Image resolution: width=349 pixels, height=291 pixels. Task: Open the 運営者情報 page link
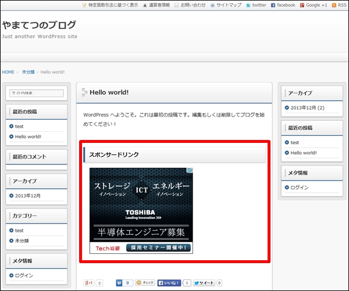click(x=159, y=5)
